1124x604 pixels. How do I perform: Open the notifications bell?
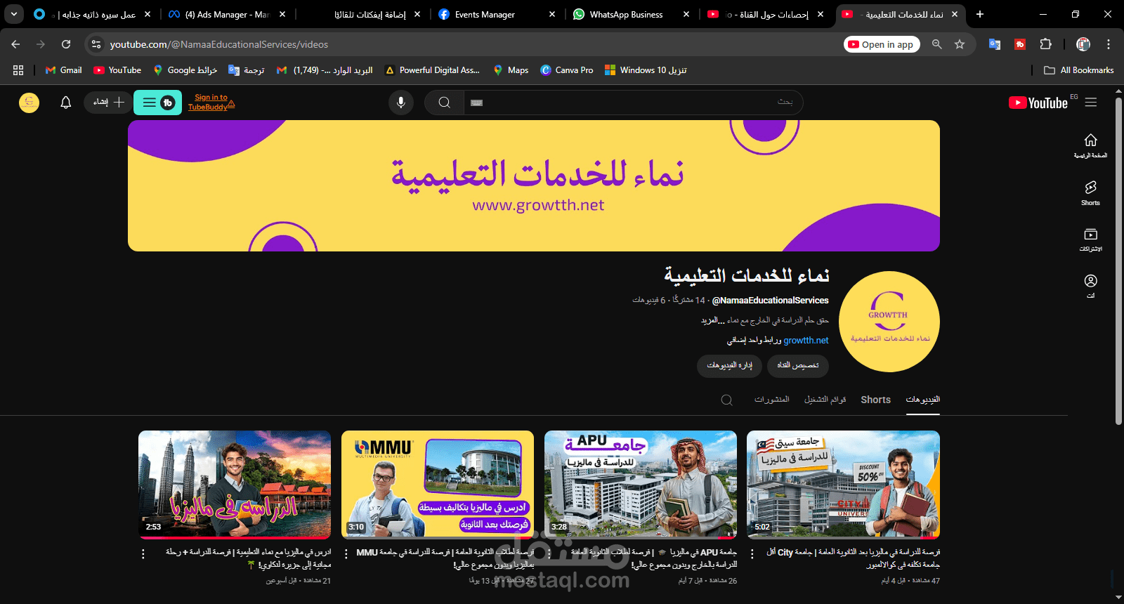pos(65,103)
